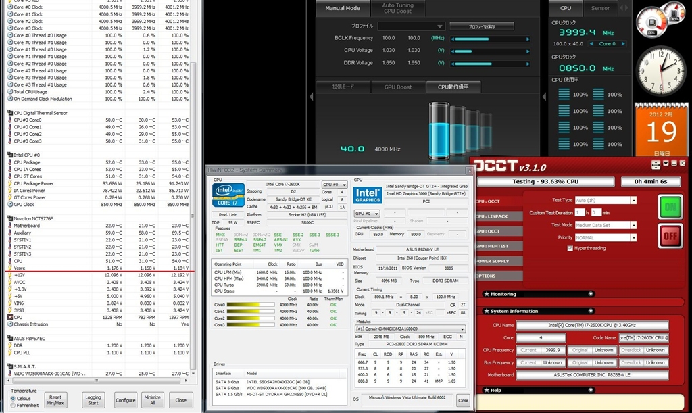This screenshot has height=413, width=692.
Task: Open the GPU #0 selector dropdown in HWiNFO32
Action: 367,213
